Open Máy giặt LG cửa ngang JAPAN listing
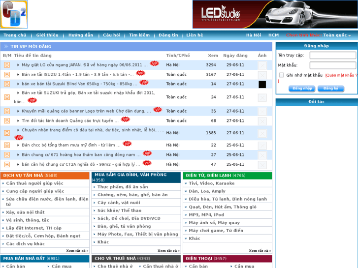The width and height of the screenshot is (358, 268). pos(85,65)
